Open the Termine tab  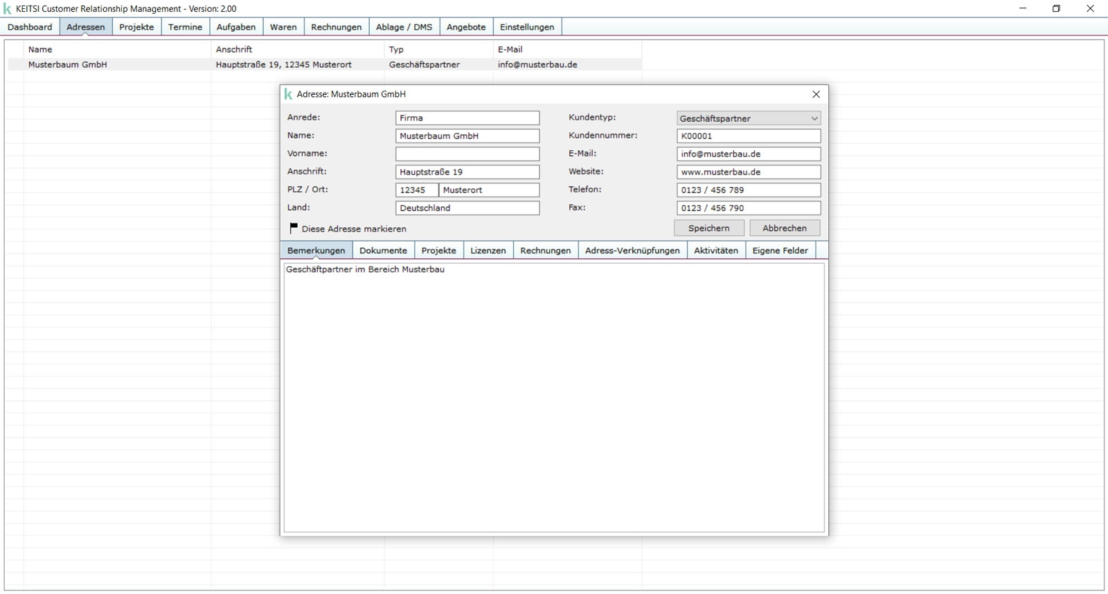coord(185,27)
